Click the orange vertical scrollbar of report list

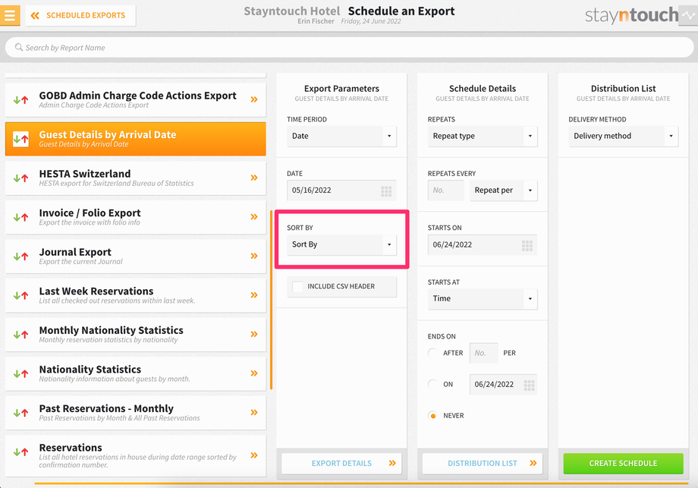271,300
